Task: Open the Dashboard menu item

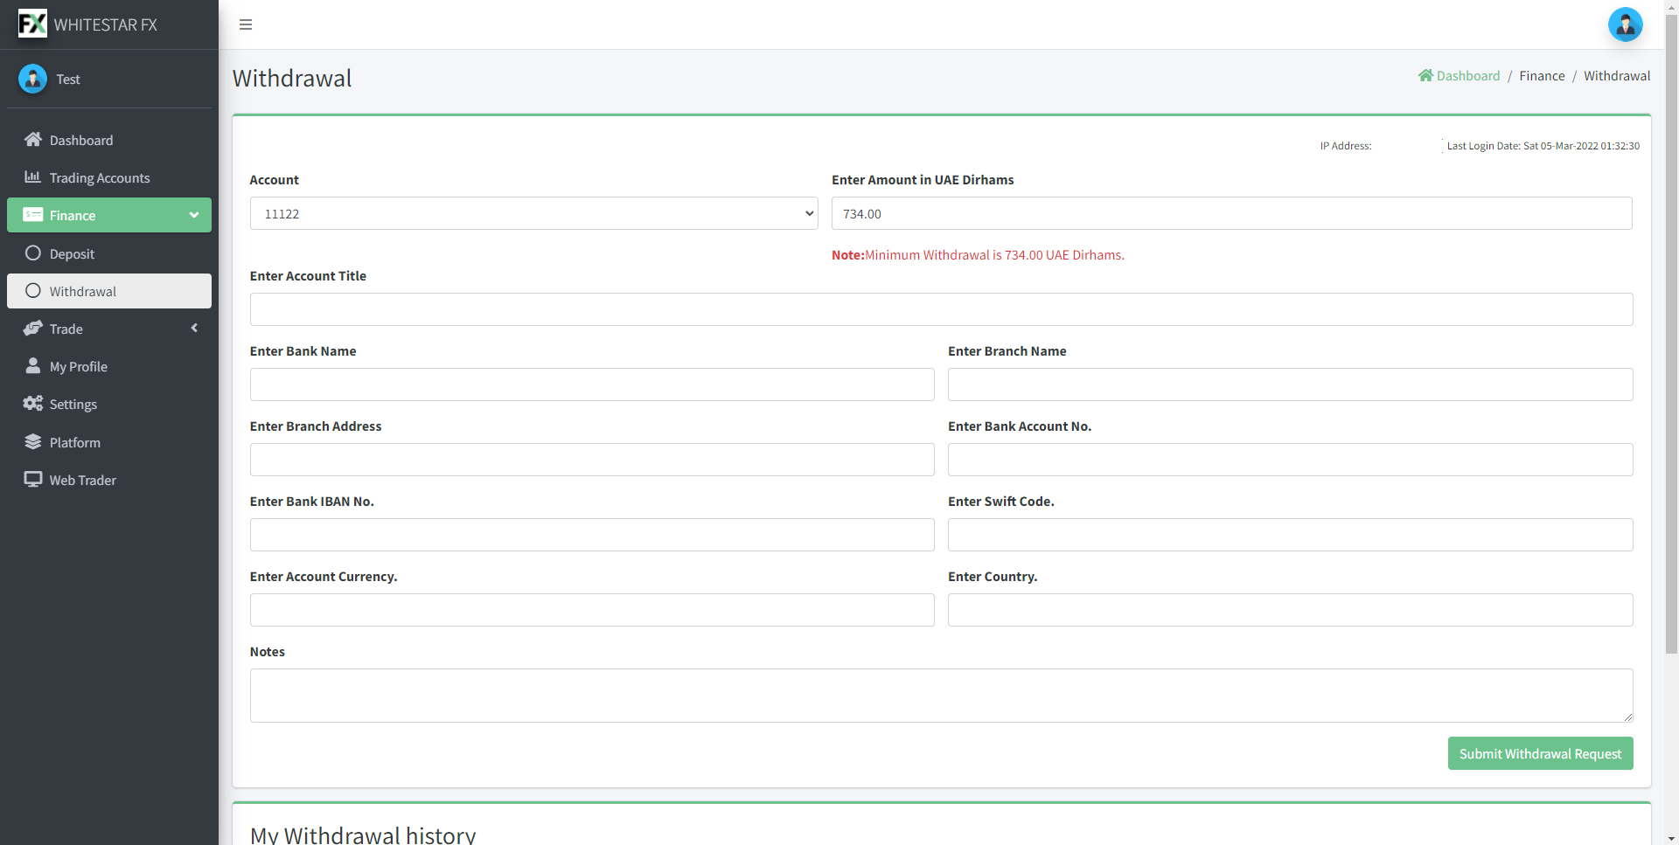Action: [x=109, y=140]
